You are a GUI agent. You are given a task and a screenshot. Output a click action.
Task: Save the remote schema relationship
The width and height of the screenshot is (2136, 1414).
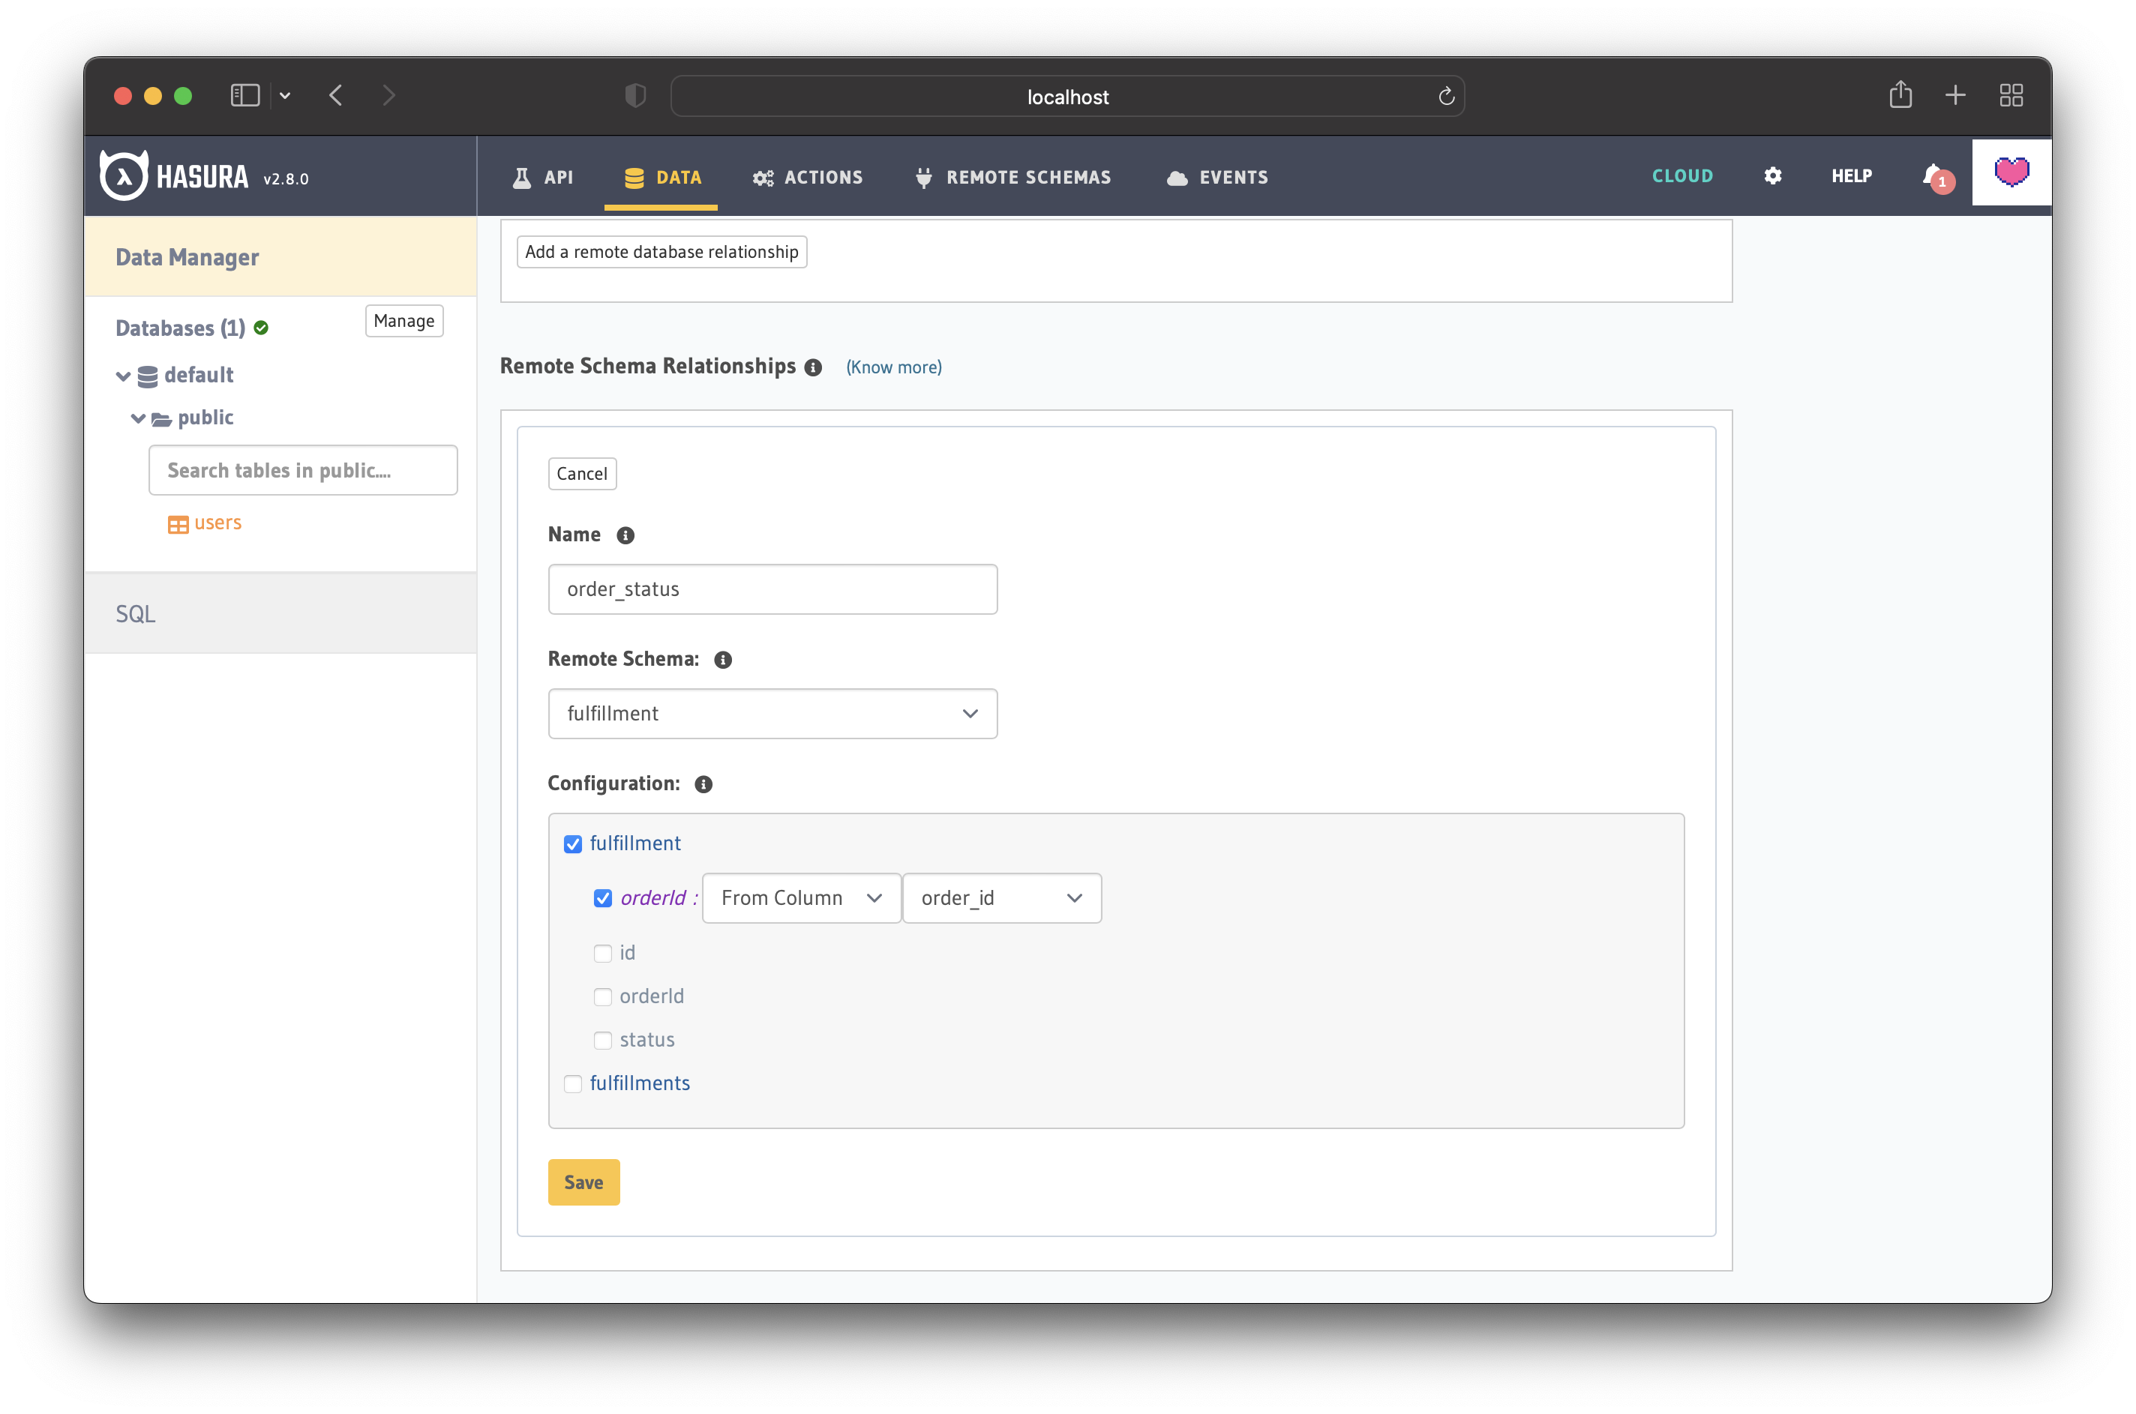coord(583,1182)
